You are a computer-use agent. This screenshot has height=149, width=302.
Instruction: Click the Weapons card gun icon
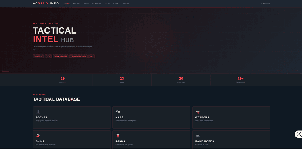pyautogui.click(x=197, y=112)
